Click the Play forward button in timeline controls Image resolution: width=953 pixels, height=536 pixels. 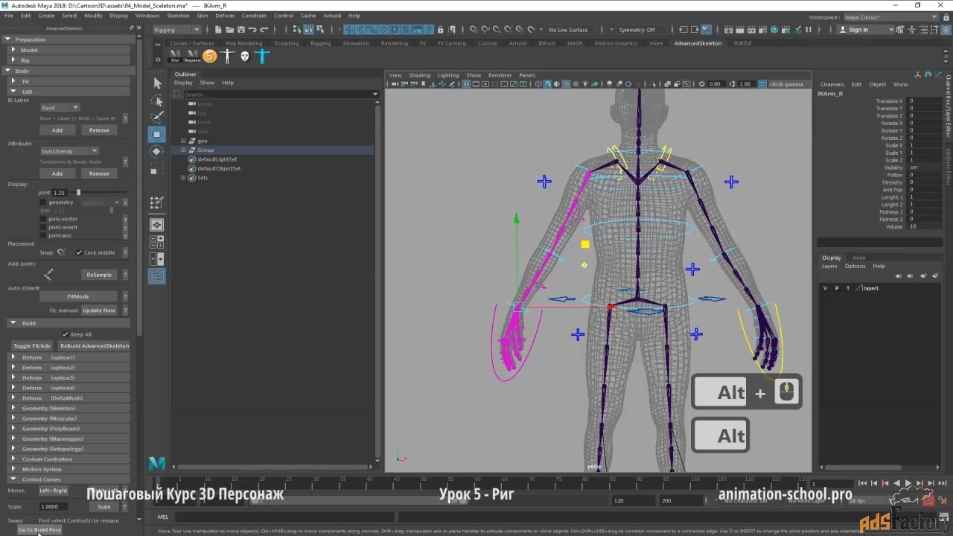pos(908,483)
